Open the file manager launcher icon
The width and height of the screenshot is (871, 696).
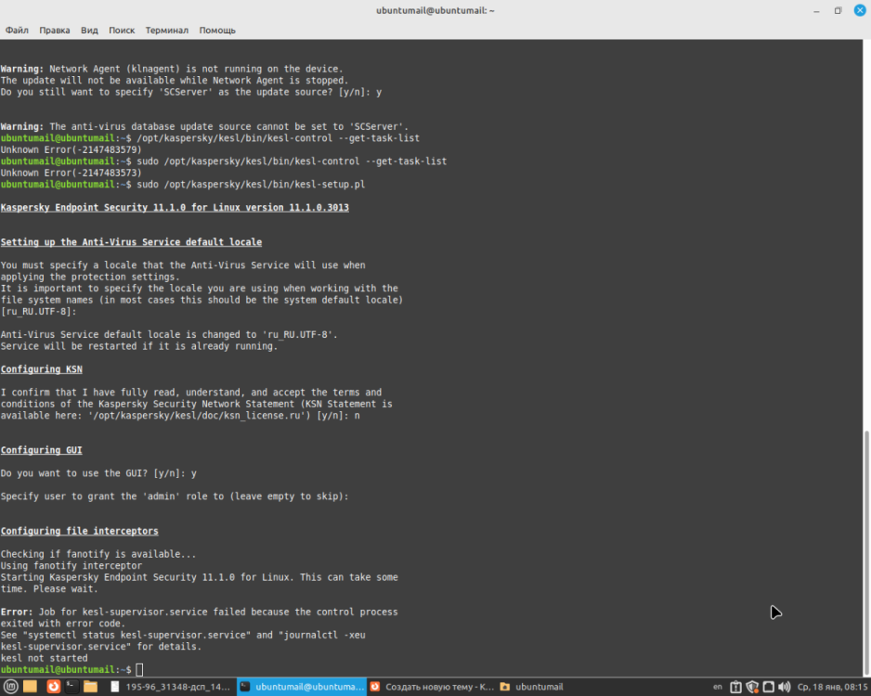tap(91, 687)
